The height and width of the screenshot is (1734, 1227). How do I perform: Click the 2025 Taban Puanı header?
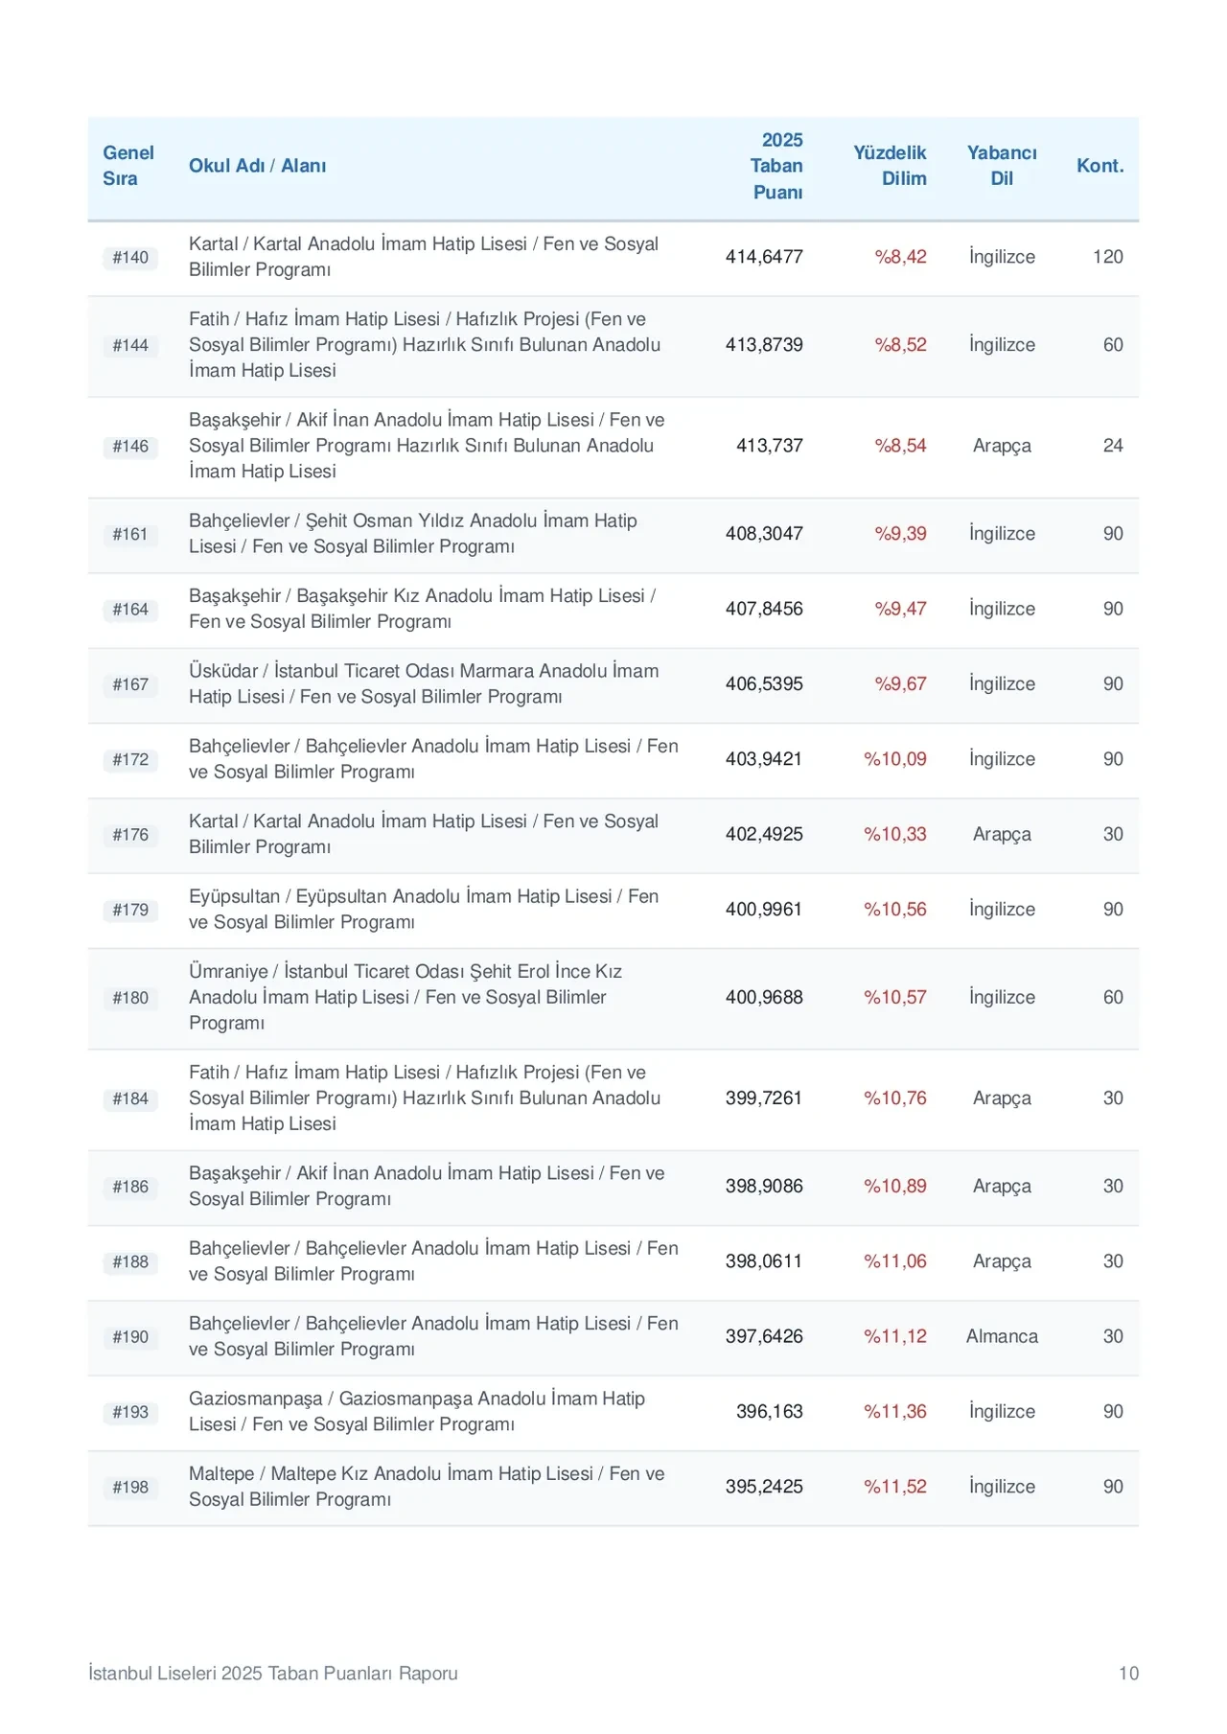[x=777, y=166]
